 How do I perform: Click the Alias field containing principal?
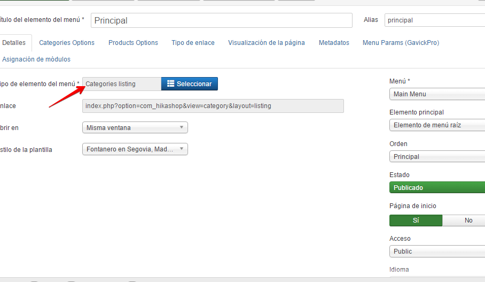tap(435, 20)
